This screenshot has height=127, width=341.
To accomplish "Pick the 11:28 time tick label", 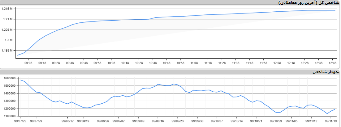I will (222, 63).
